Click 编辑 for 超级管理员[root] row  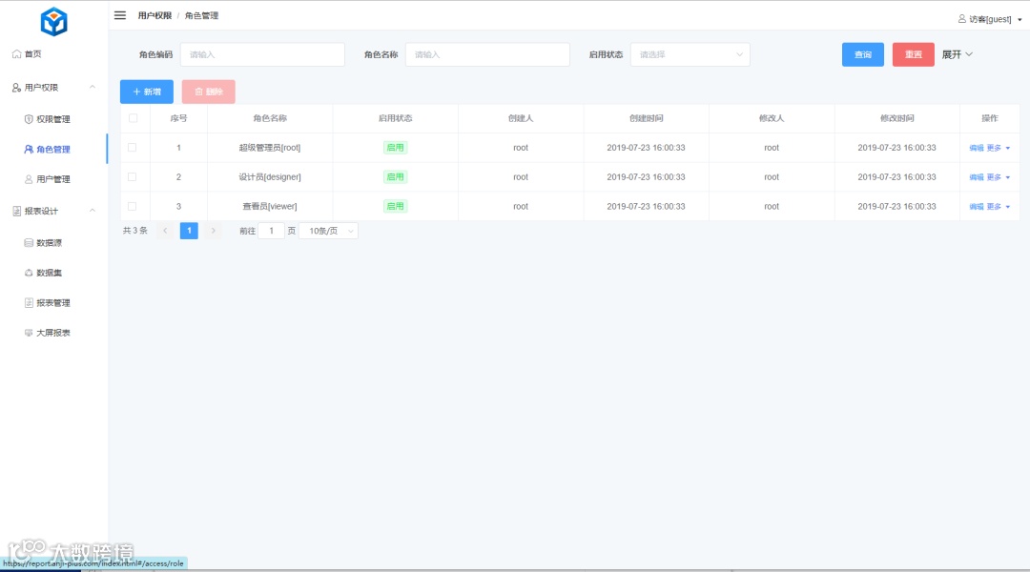click(x=977, y=148)
